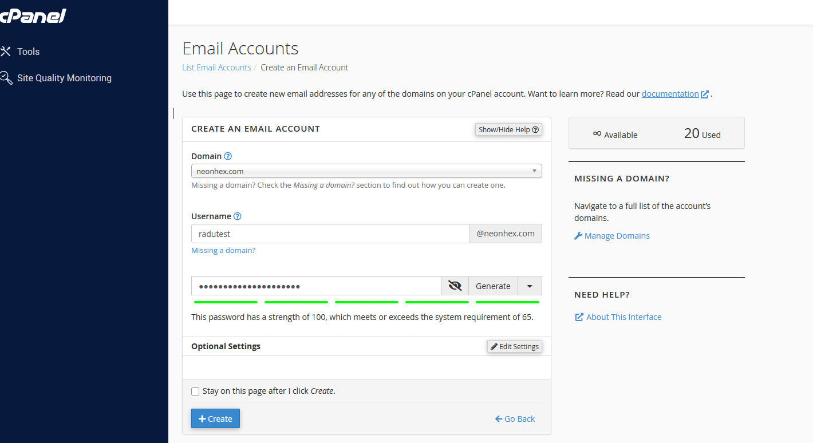Click the '20 Used' counter text
This screenshot has width=813, height=443.
[702, 134]
